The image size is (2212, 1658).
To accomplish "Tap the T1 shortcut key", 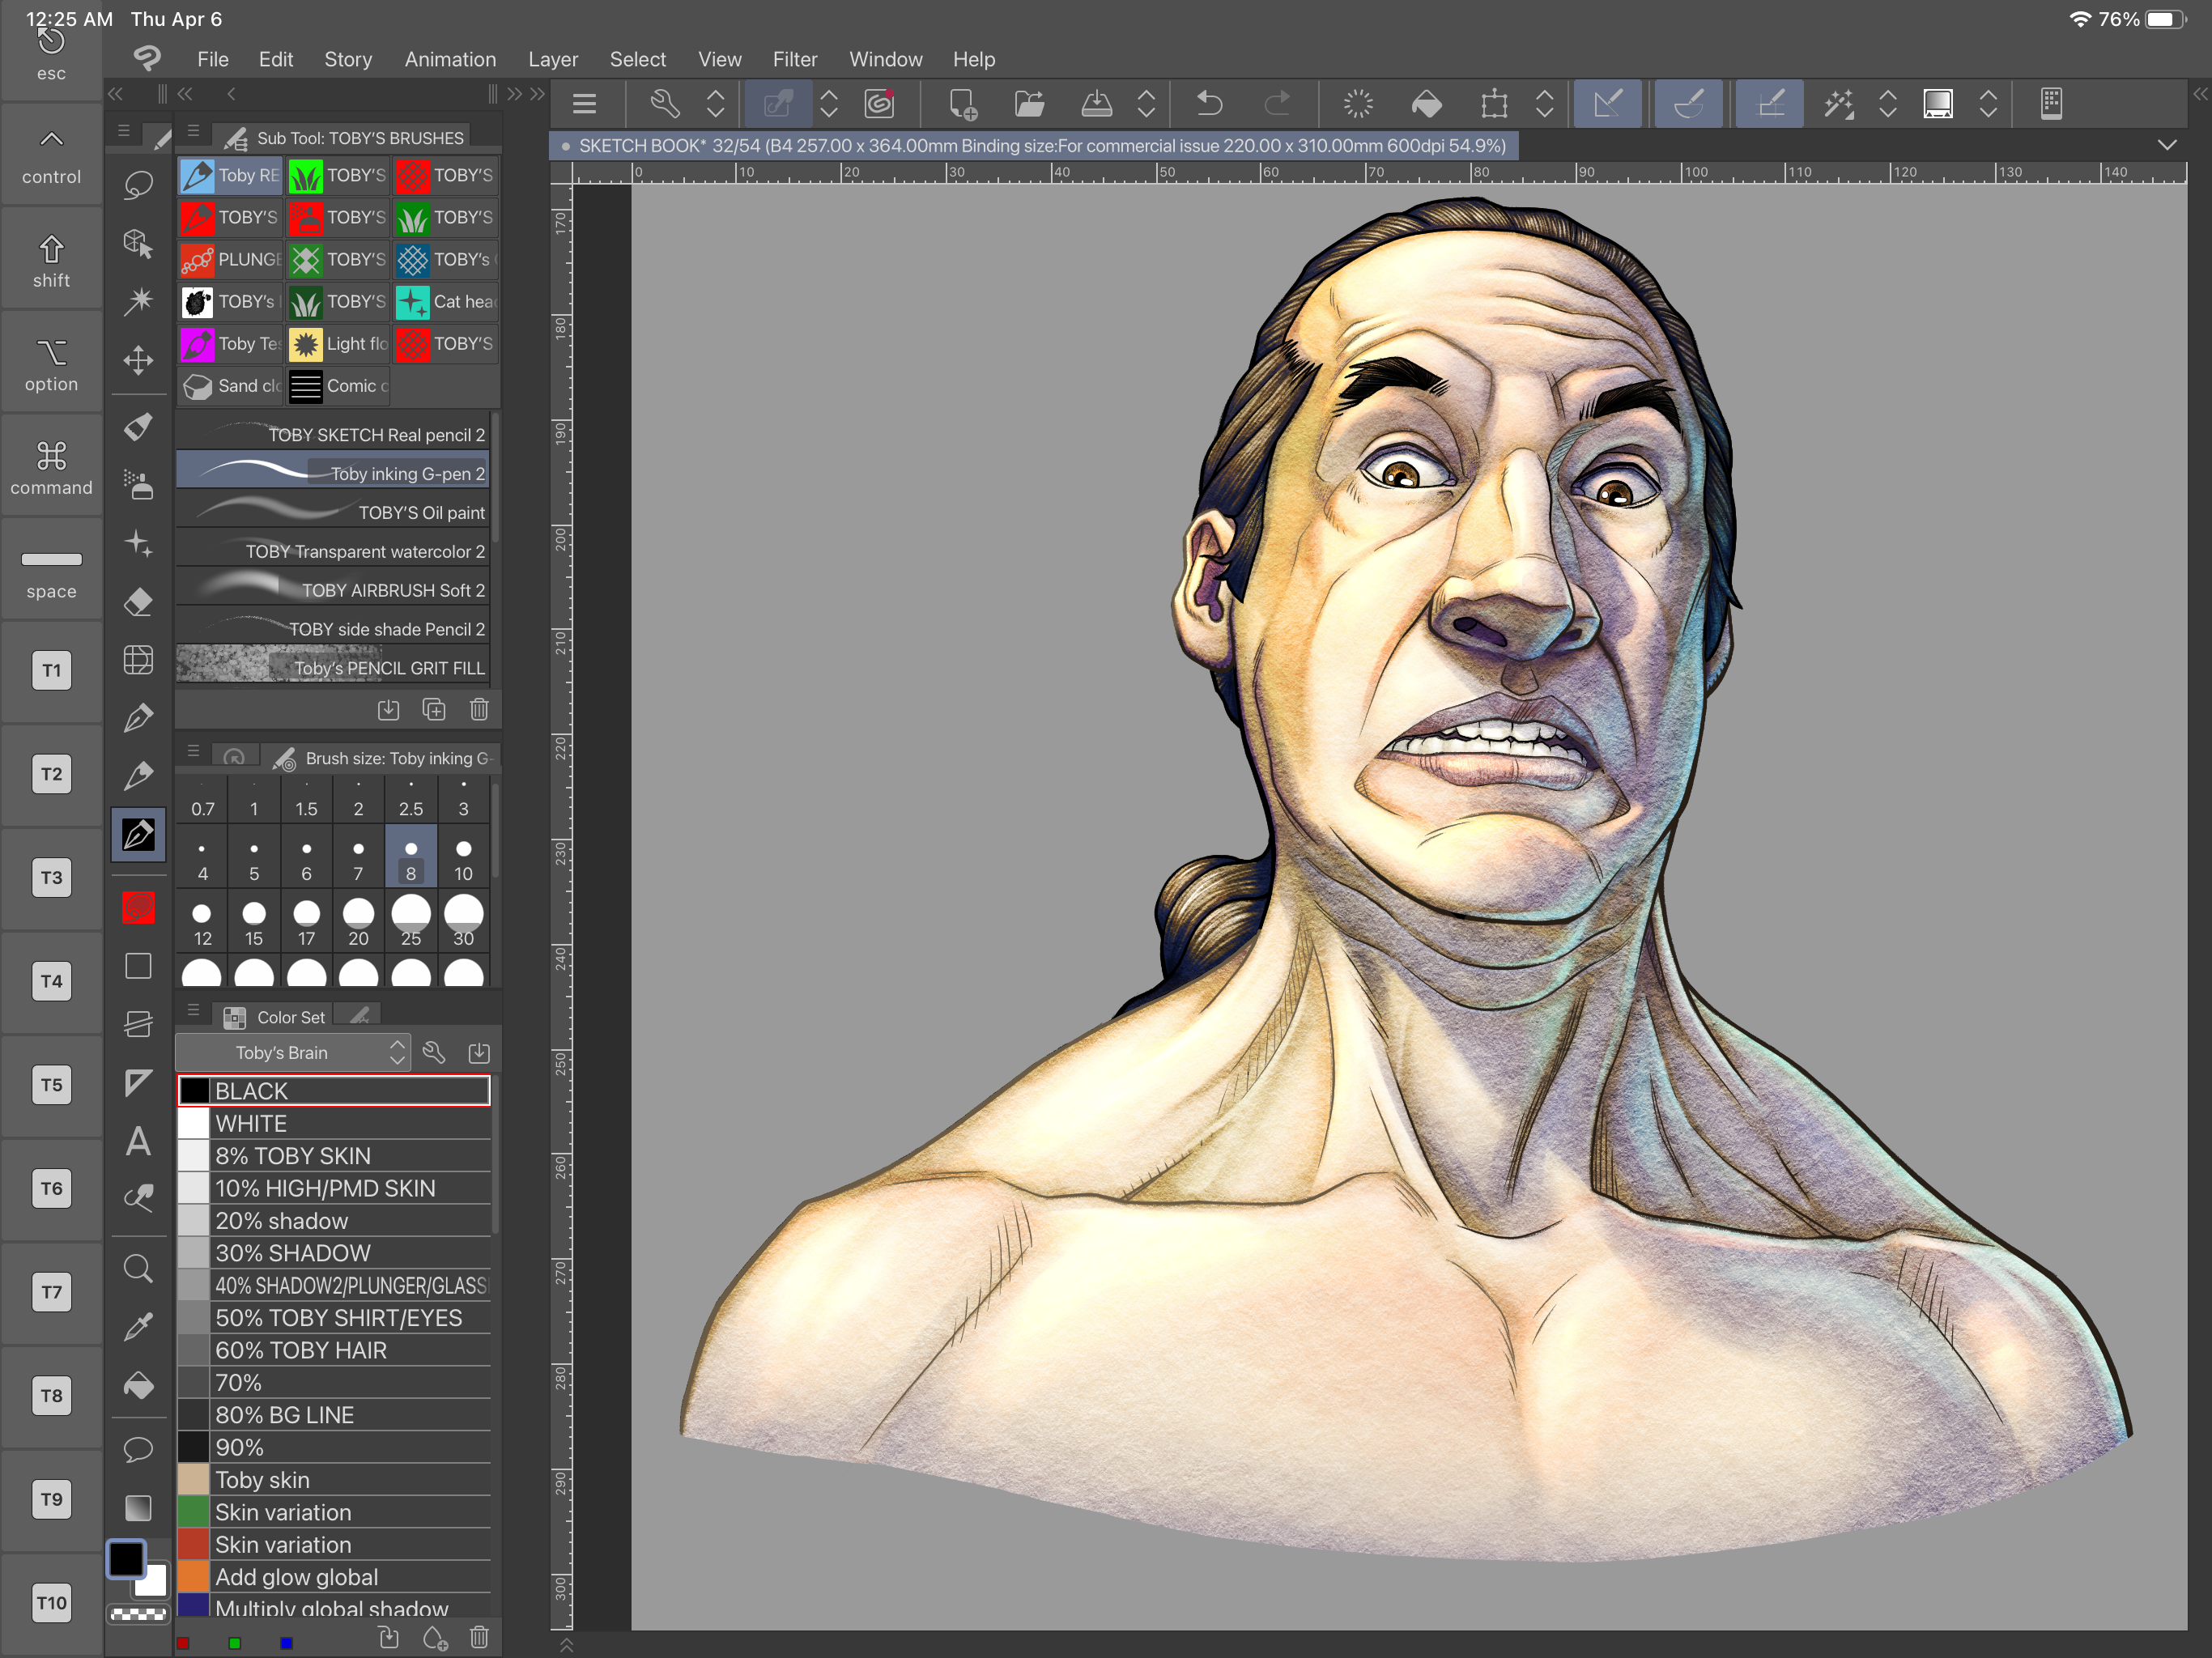I will (51, 670).
